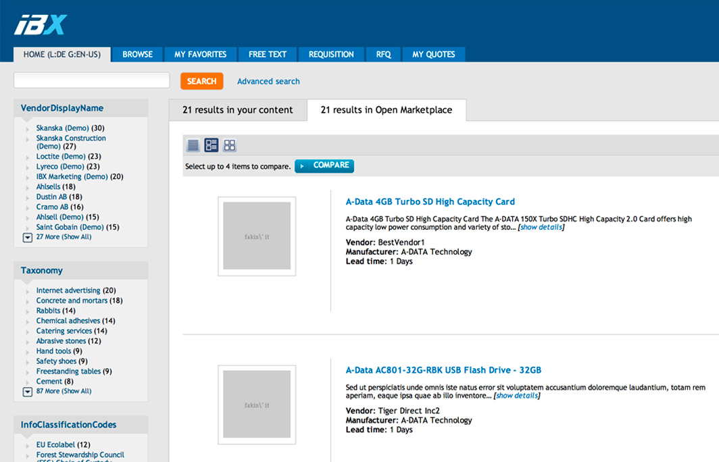The width and height of the screenshot is (719, 462).
Task: Filter by Hand tools taxonomy
Action: coord(53,351)
